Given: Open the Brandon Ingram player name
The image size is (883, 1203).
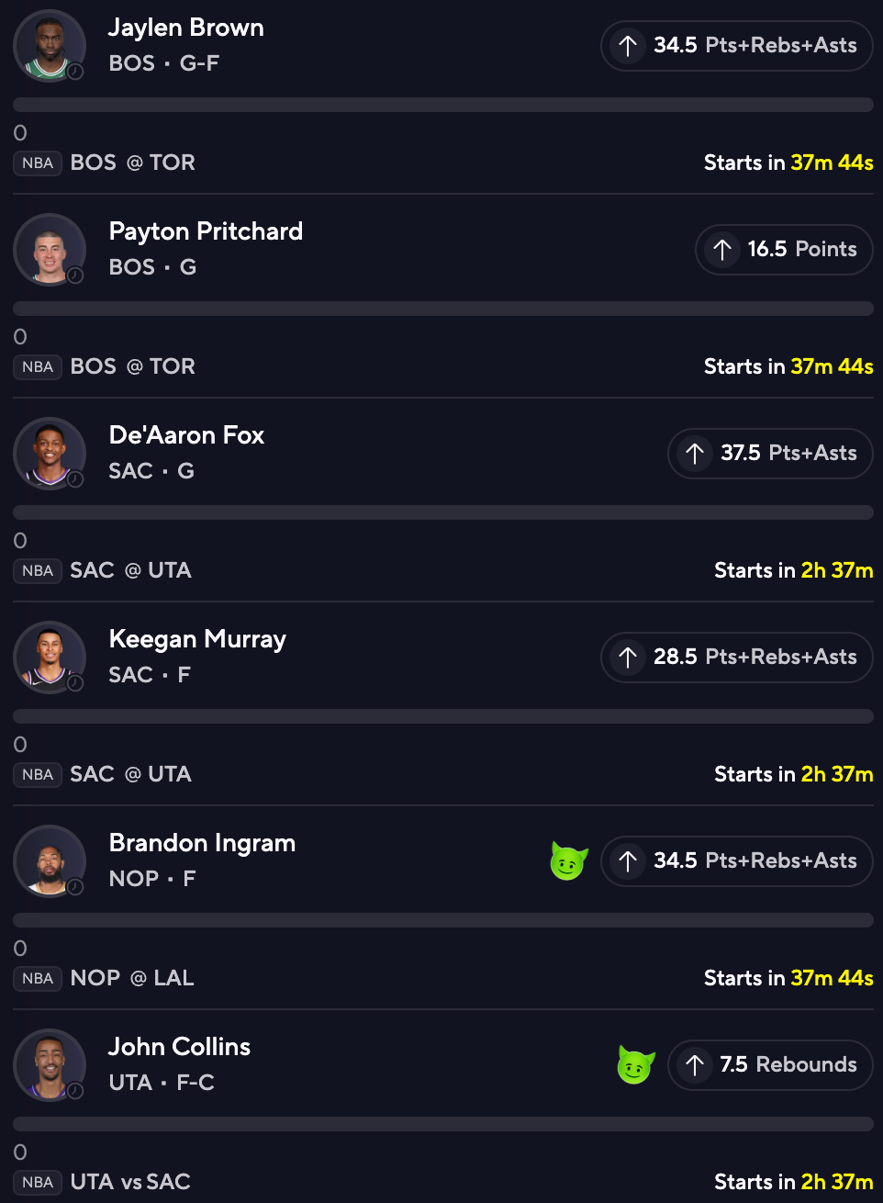Looking at the screenshot, I should (x=202, y=843).
